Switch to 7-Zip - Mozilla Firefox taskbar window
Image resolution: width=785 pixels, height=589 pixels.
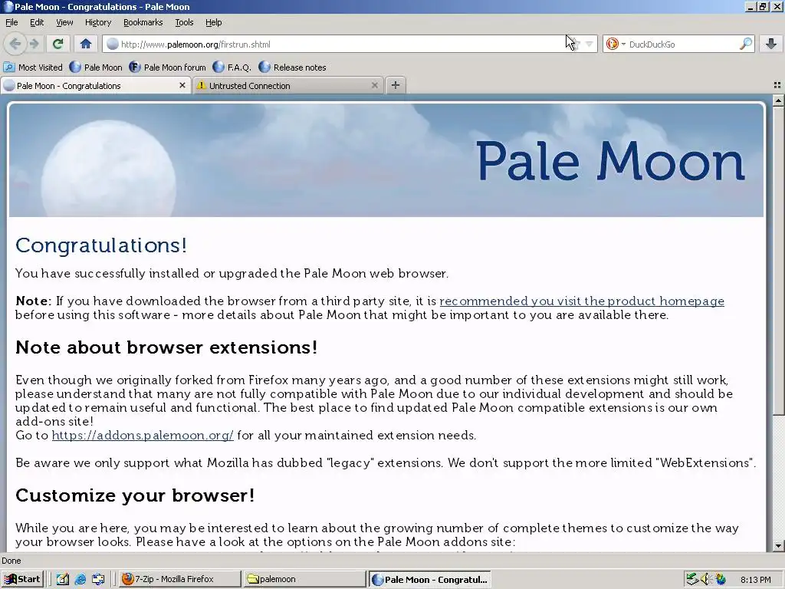click(179, 579)
